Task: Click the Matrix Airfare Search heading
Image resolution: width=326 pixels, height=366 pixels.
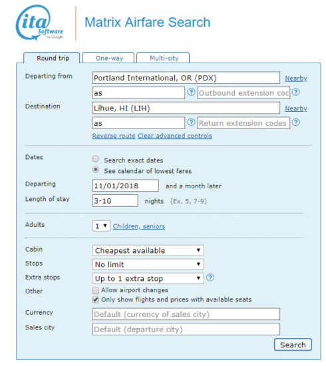Action: (147, 23)
